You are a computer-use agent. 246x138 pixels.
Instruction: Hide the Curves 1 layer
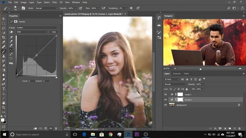tap(165, 100)
